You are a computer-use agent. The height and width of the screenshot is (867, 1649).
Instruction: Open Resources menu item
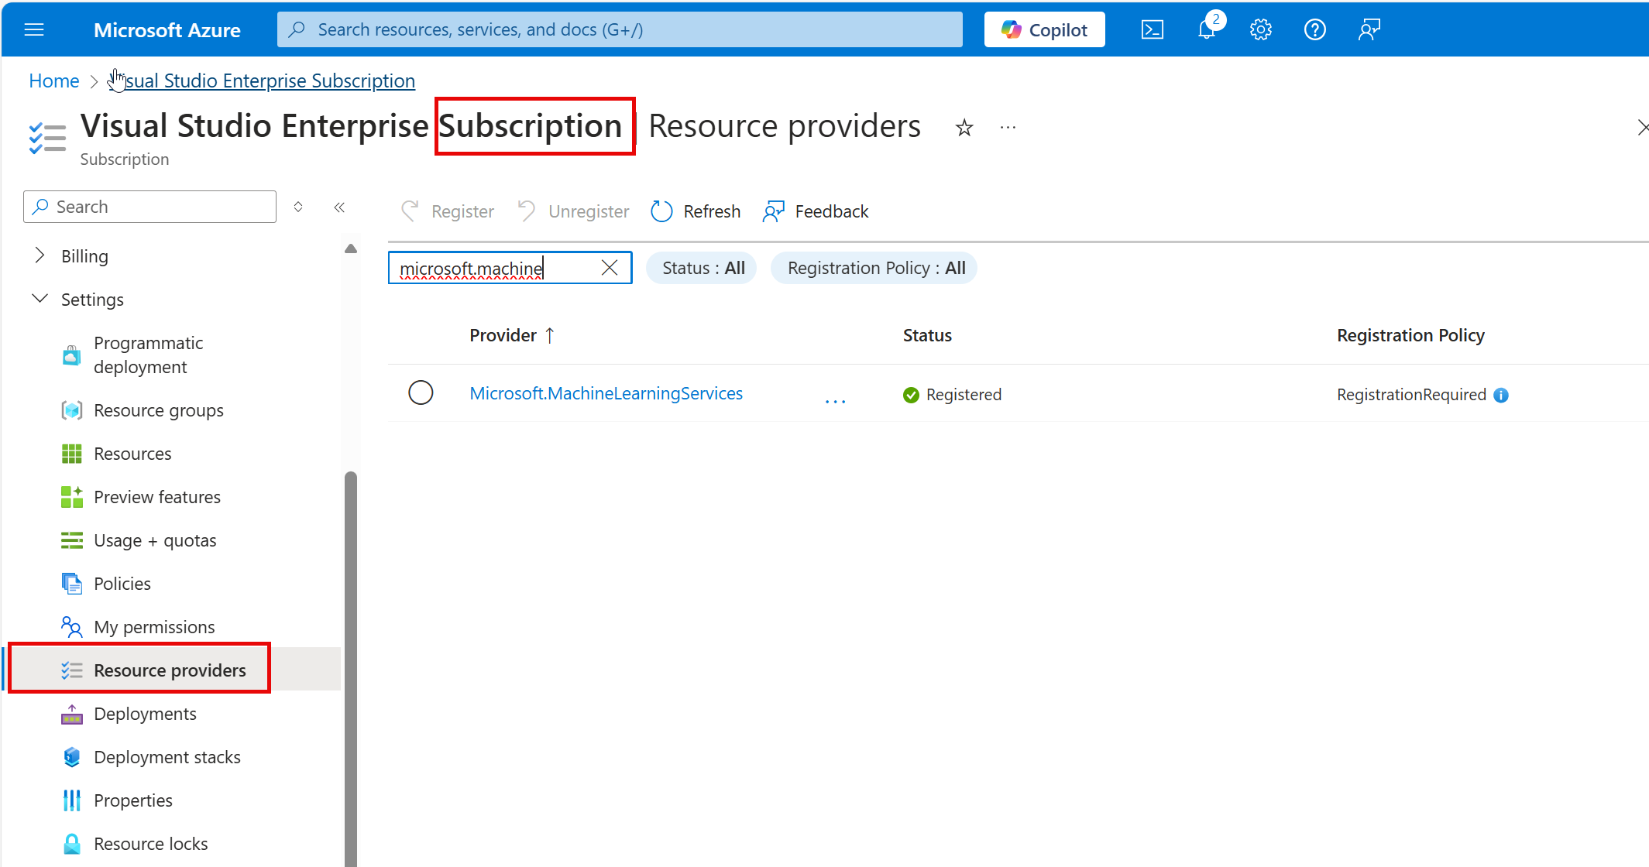click(x=132, y=454)
